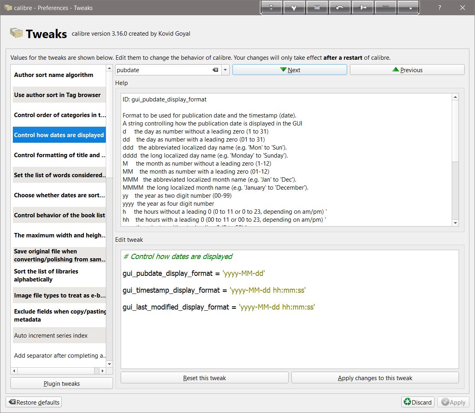Click up arrow of tweaks list vertical scrollbar

pyautogui.click(x=109, y=68)
